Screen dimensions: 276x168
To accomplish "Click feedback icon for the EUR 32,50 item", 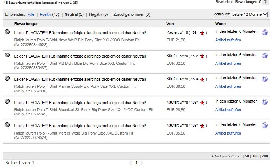I will pyautogui.click(x=265, y=56).
